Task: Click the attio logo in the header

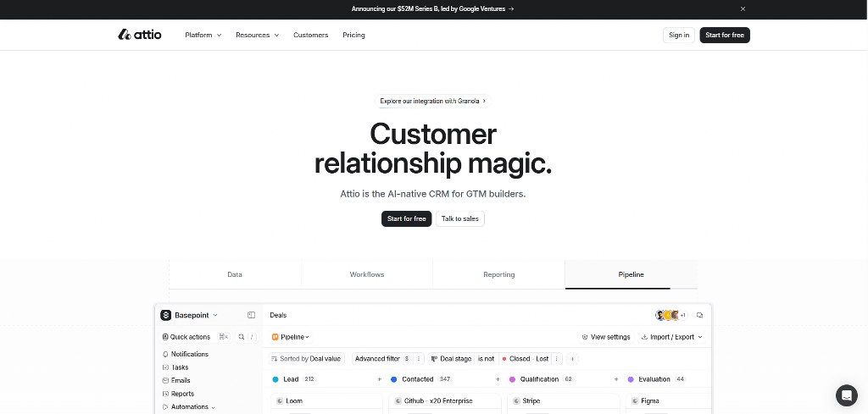Action: click(x=140, y=35)
